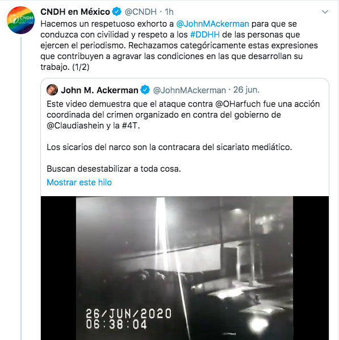Click Ackerman's blue verified checkmark
The image size is (339, 340).
pos(145,90)
